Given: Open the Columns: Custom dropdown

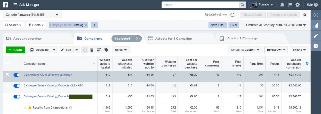Looking at the screenshot, I should click(245, 50).
